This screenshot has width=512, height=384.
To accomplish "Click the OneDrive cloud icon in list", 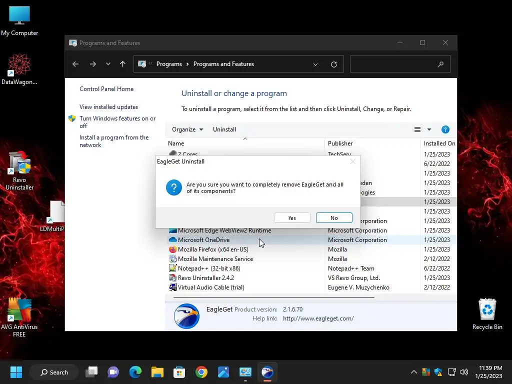I will pyautogui.click(x=172, y=239).
